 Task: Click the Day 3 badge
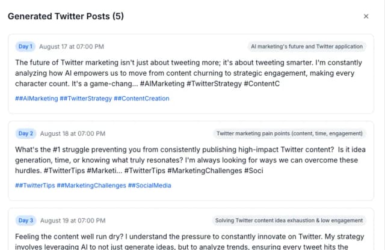[26, 221]
